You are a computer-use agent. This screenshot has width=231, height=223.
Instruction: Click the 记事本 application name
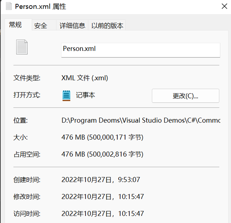click(x=85, y=95)
